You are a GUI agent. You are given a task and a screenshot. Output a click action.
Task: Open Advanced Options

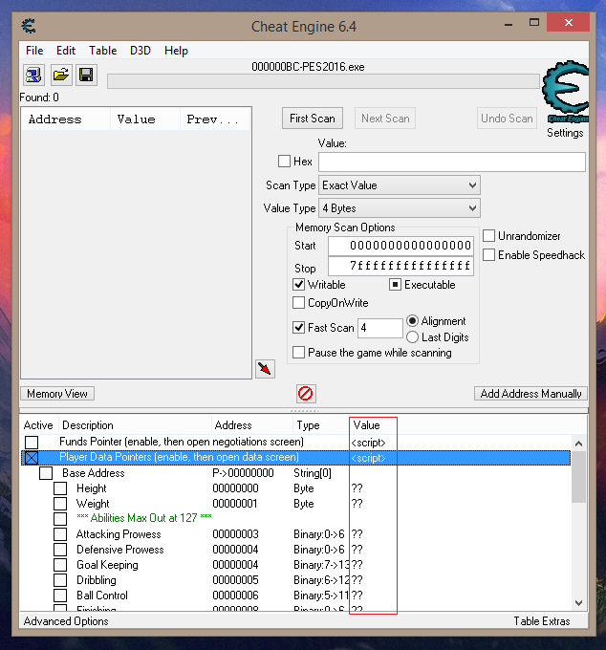click(66, 621)
